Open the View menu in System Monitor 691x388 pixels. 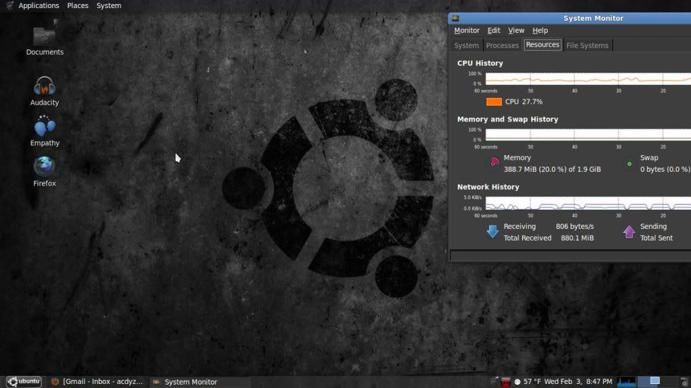[516, 30]
